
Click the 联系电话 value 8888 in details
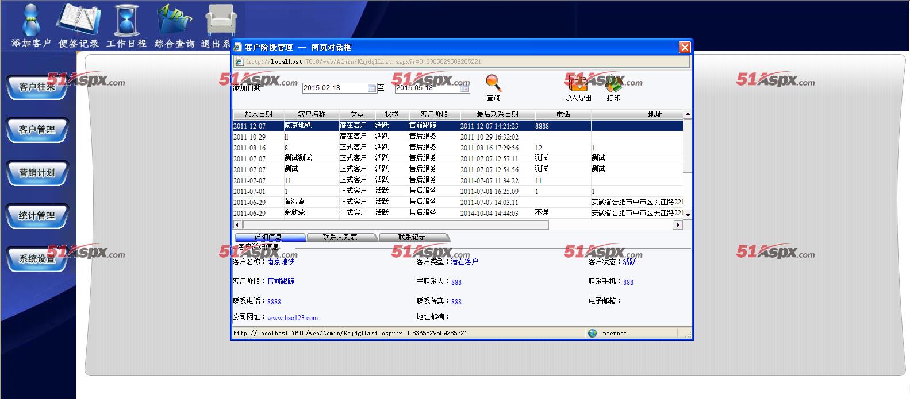click(x=274, y=301)
